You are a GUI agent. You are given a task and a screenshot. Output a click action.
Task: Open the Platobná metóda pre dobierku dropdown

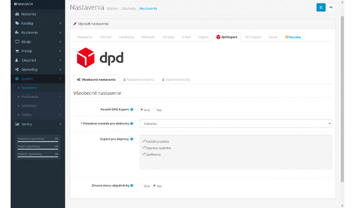(236, 123)
